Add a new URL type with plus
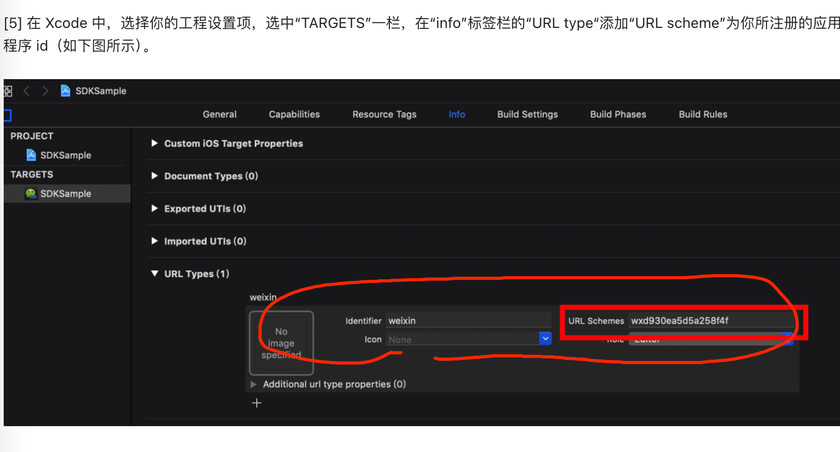Screen dimensions: 840x452 pyautogui.click(x=257, y=403)
